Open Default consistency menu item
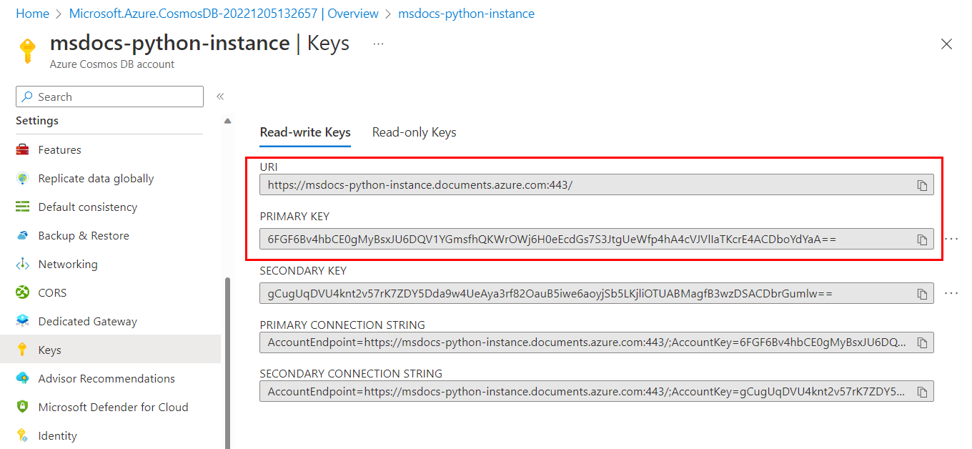The width and height of the screenshot is (972, 449). tap(87, 207)
